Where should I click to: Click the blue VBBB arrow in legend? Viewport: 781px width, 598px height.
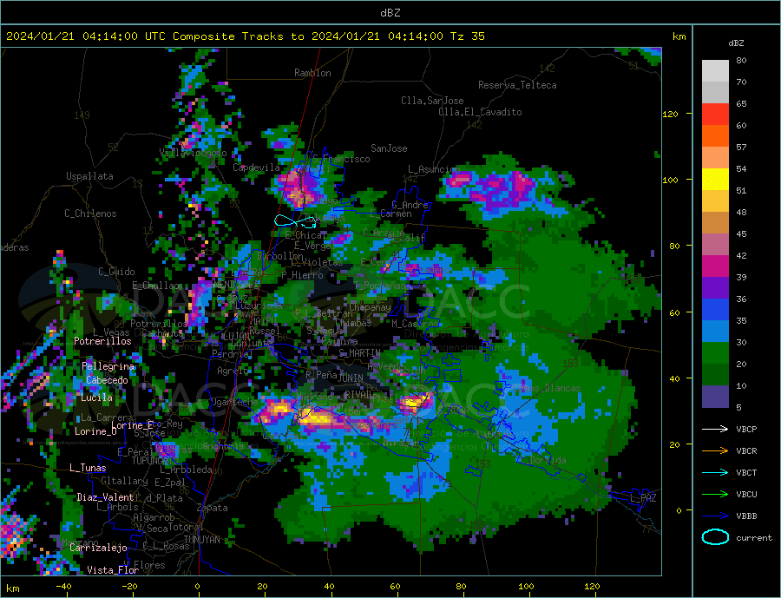(715, 516)
